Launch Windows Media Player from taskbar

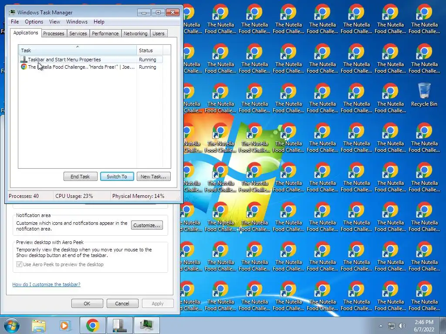[65, 325]
